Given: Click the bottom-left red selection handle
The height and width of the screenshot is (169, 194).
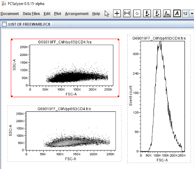Looking at the screenshot, I should click(12, 96).
